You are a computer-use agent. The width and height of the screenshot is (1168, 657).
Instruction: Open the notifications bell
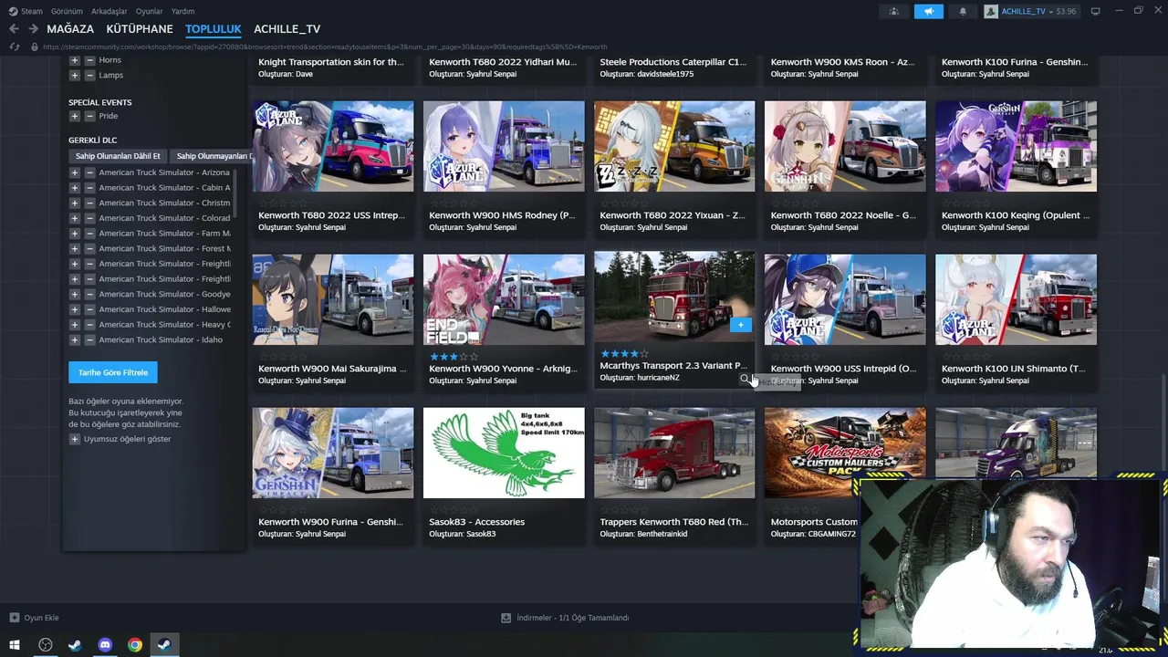pos(963,11)
